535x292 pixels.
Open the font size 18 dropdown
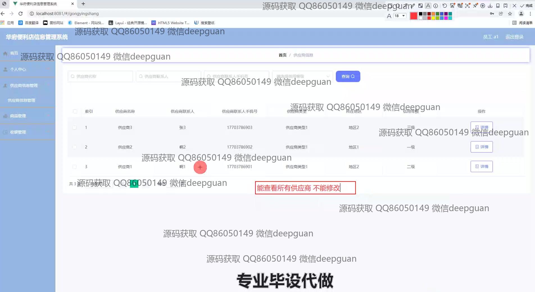point(400,16)
